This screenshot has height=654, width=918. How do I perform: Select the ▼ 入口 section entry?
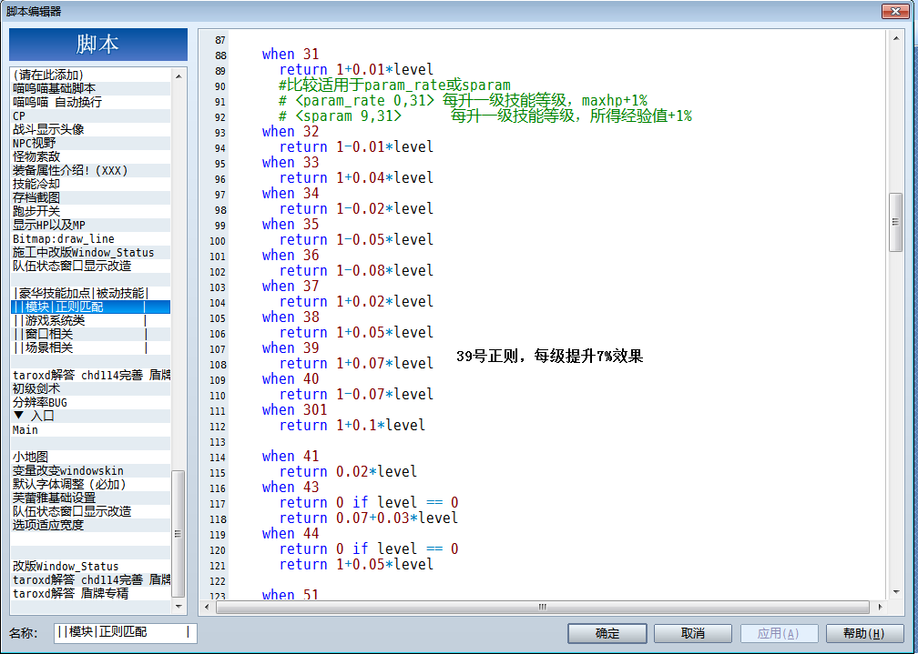[91, 416]
